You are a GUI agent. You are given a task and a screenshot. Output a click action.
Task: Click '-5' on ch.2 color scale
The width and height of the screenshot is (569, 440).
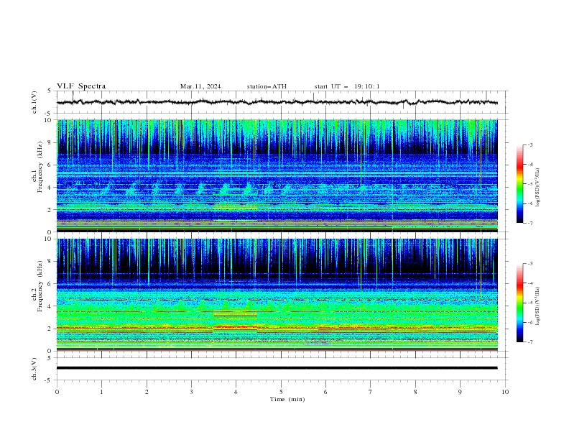pyautogui.click(x=529, y=303)
